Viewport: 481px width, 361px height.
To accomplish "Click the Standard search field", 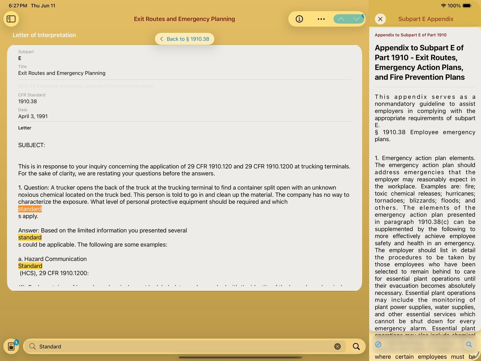I will [184, 346].
